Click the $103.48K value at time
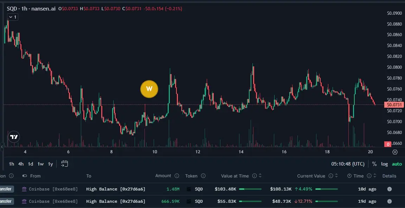This screenshot has width=405, height=208. coord(225,189)
